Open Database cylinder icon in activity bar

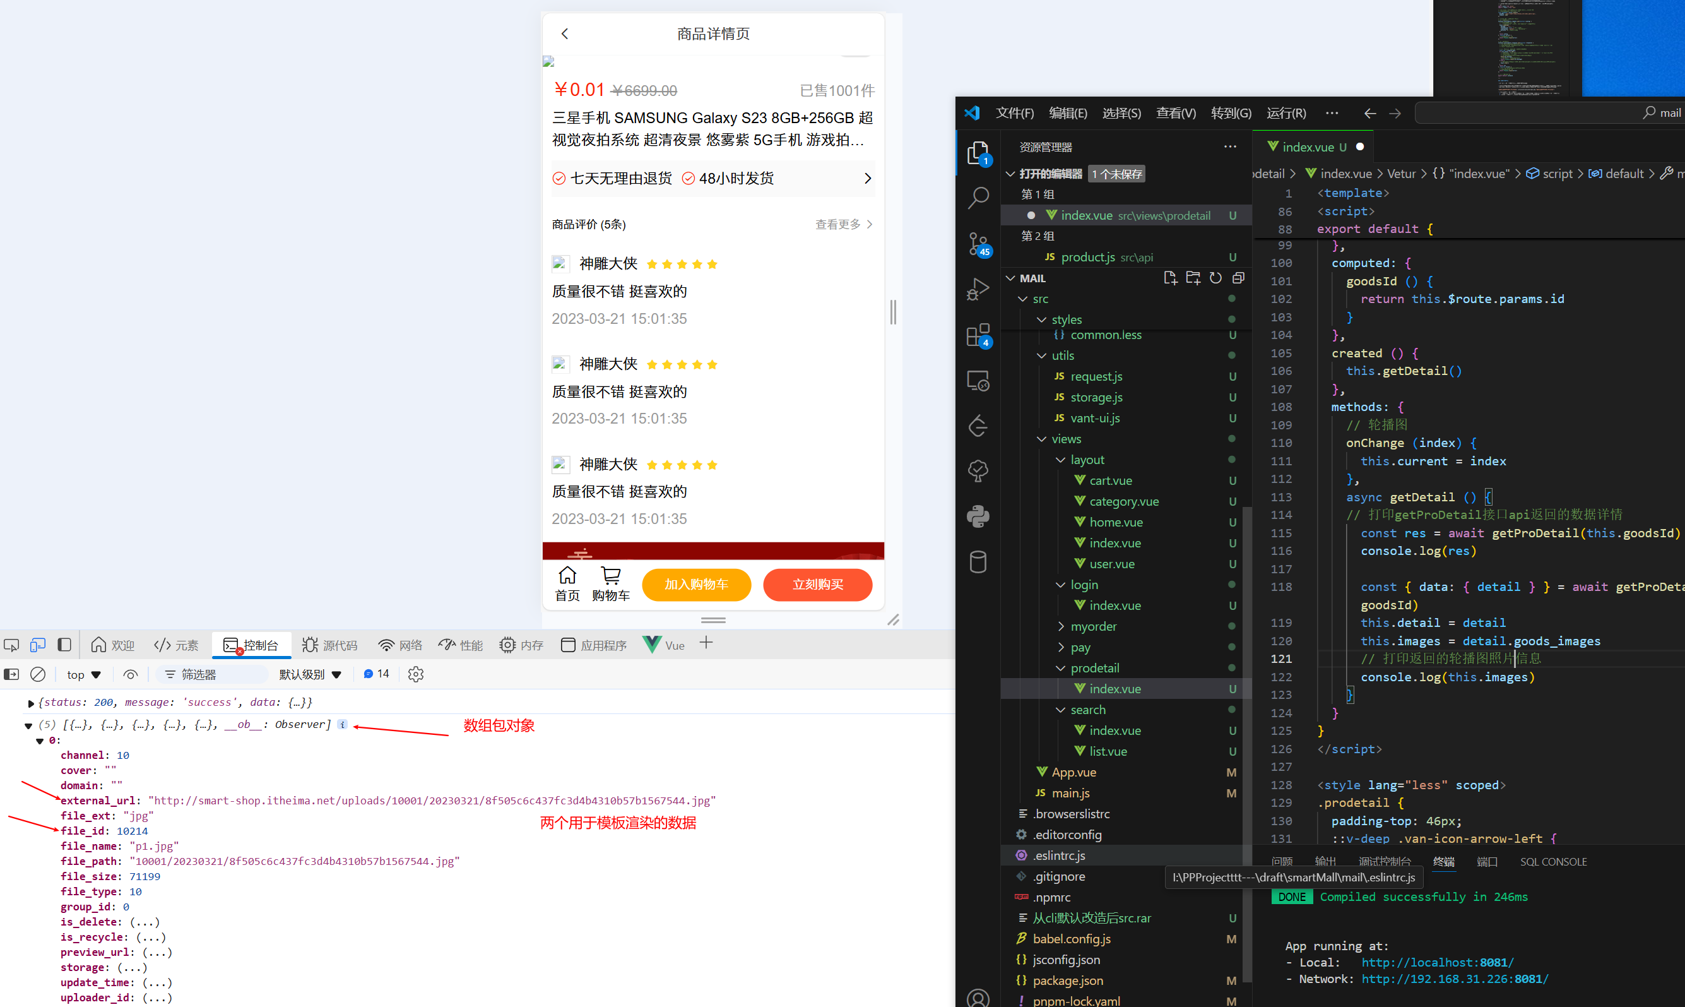[978, 562]
